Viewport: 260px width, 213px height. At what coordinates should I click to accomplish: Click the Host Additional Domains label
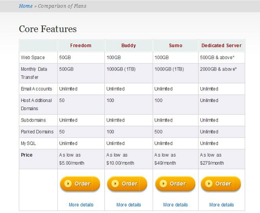36,104
